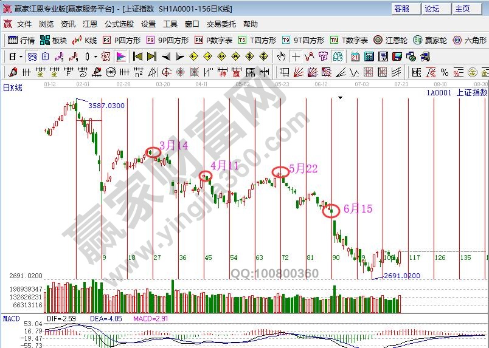Expand the candlestick style dropdown arrow
Viewport: 489px width, 348px height.
[x=96, y=56]
